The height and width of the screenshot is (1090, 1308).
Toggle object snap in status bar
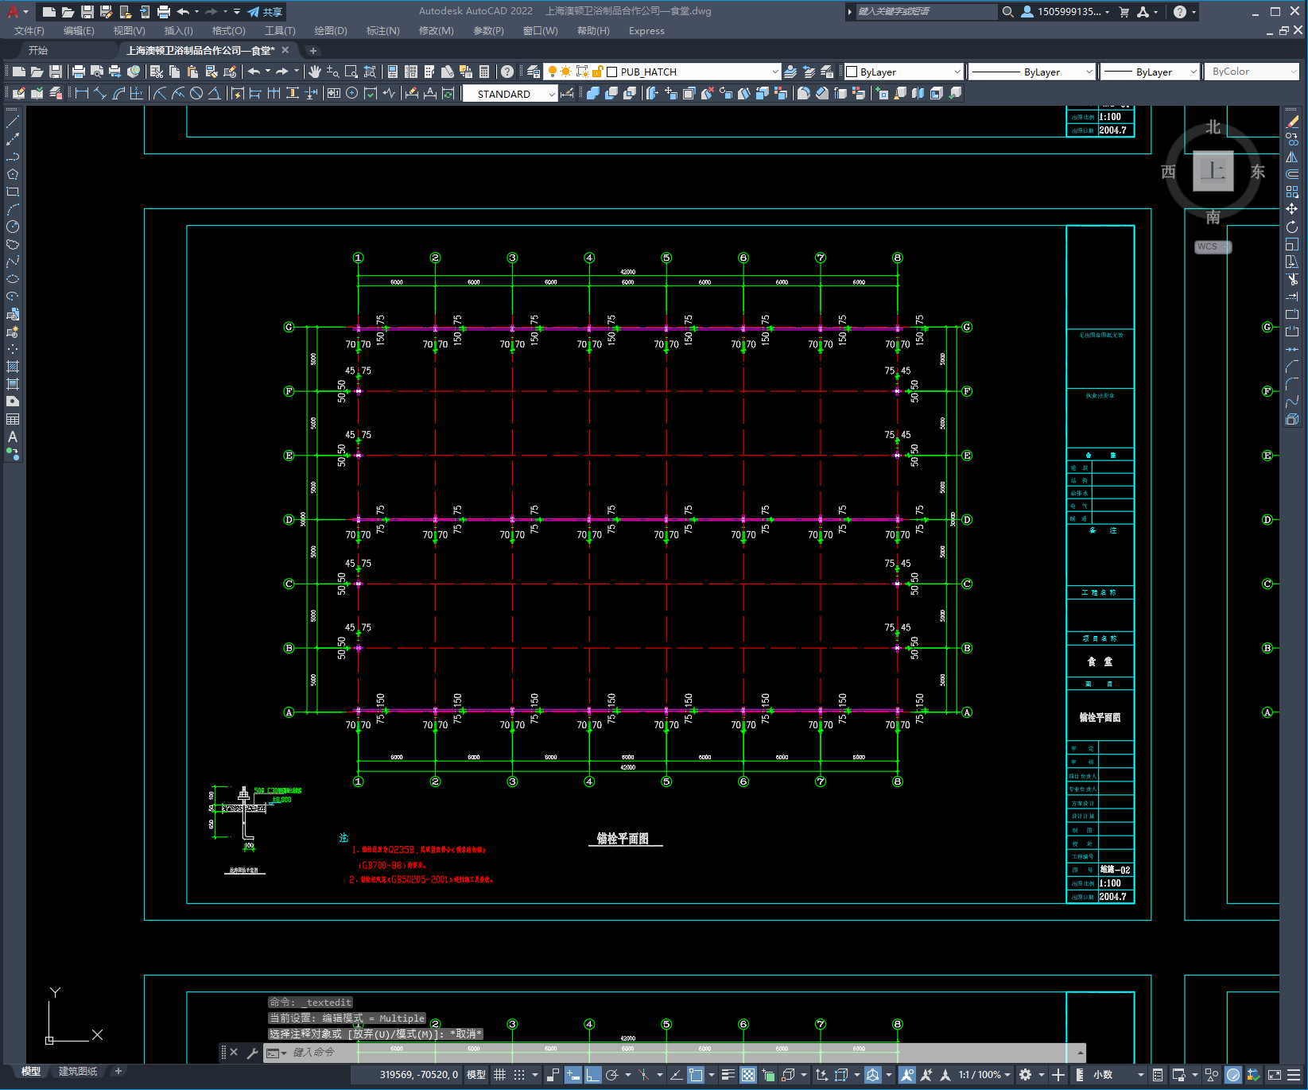pos(696,1075)
